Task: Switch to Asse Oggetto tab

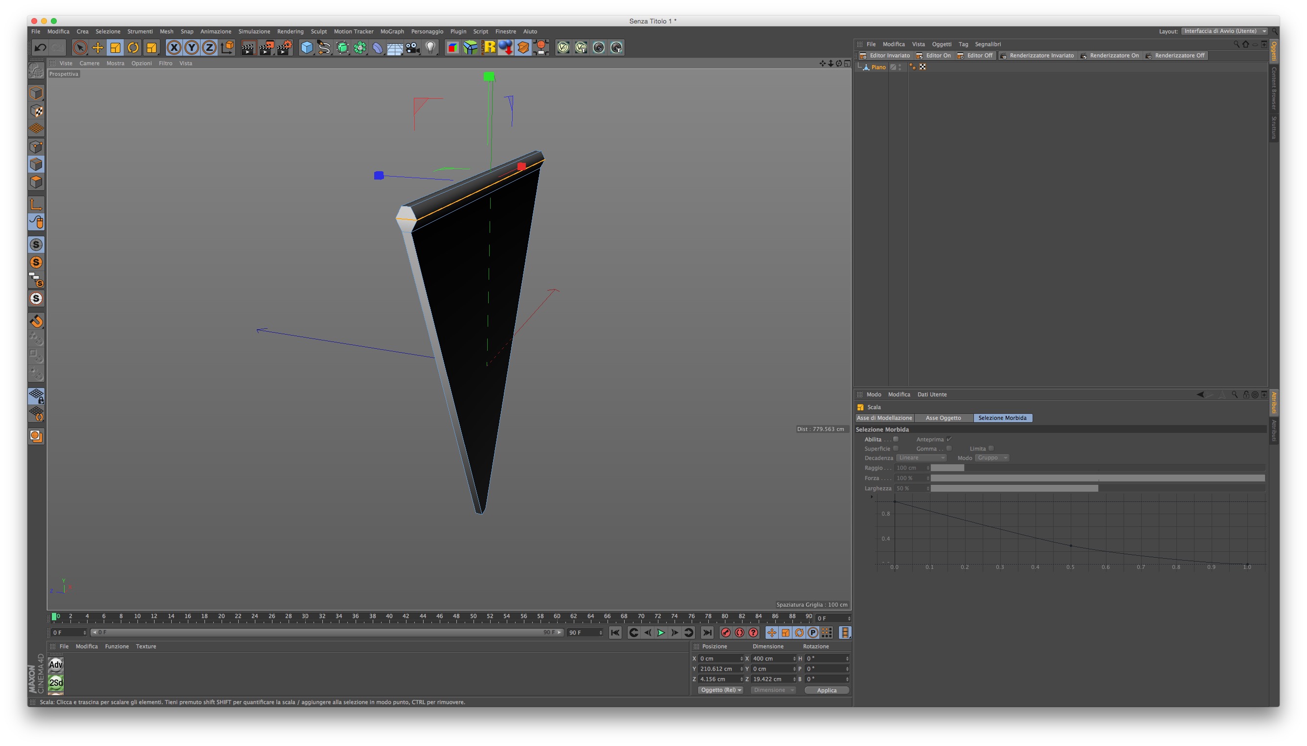Action: coord(943,418)
